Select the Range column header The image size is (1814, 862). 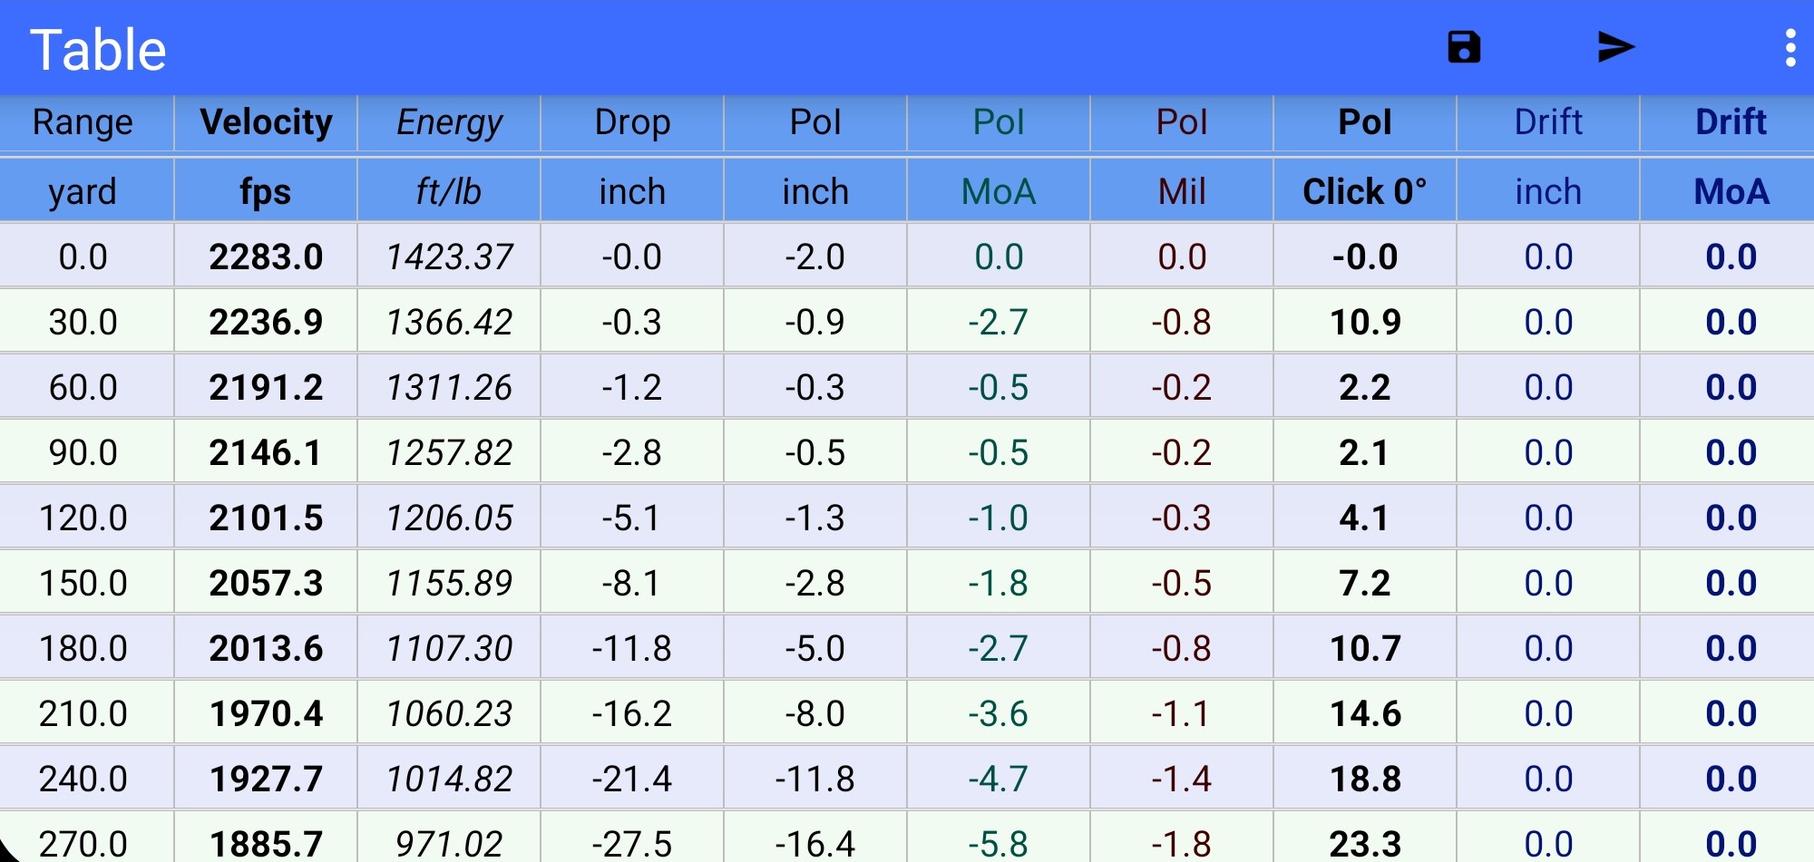point(83,122)
